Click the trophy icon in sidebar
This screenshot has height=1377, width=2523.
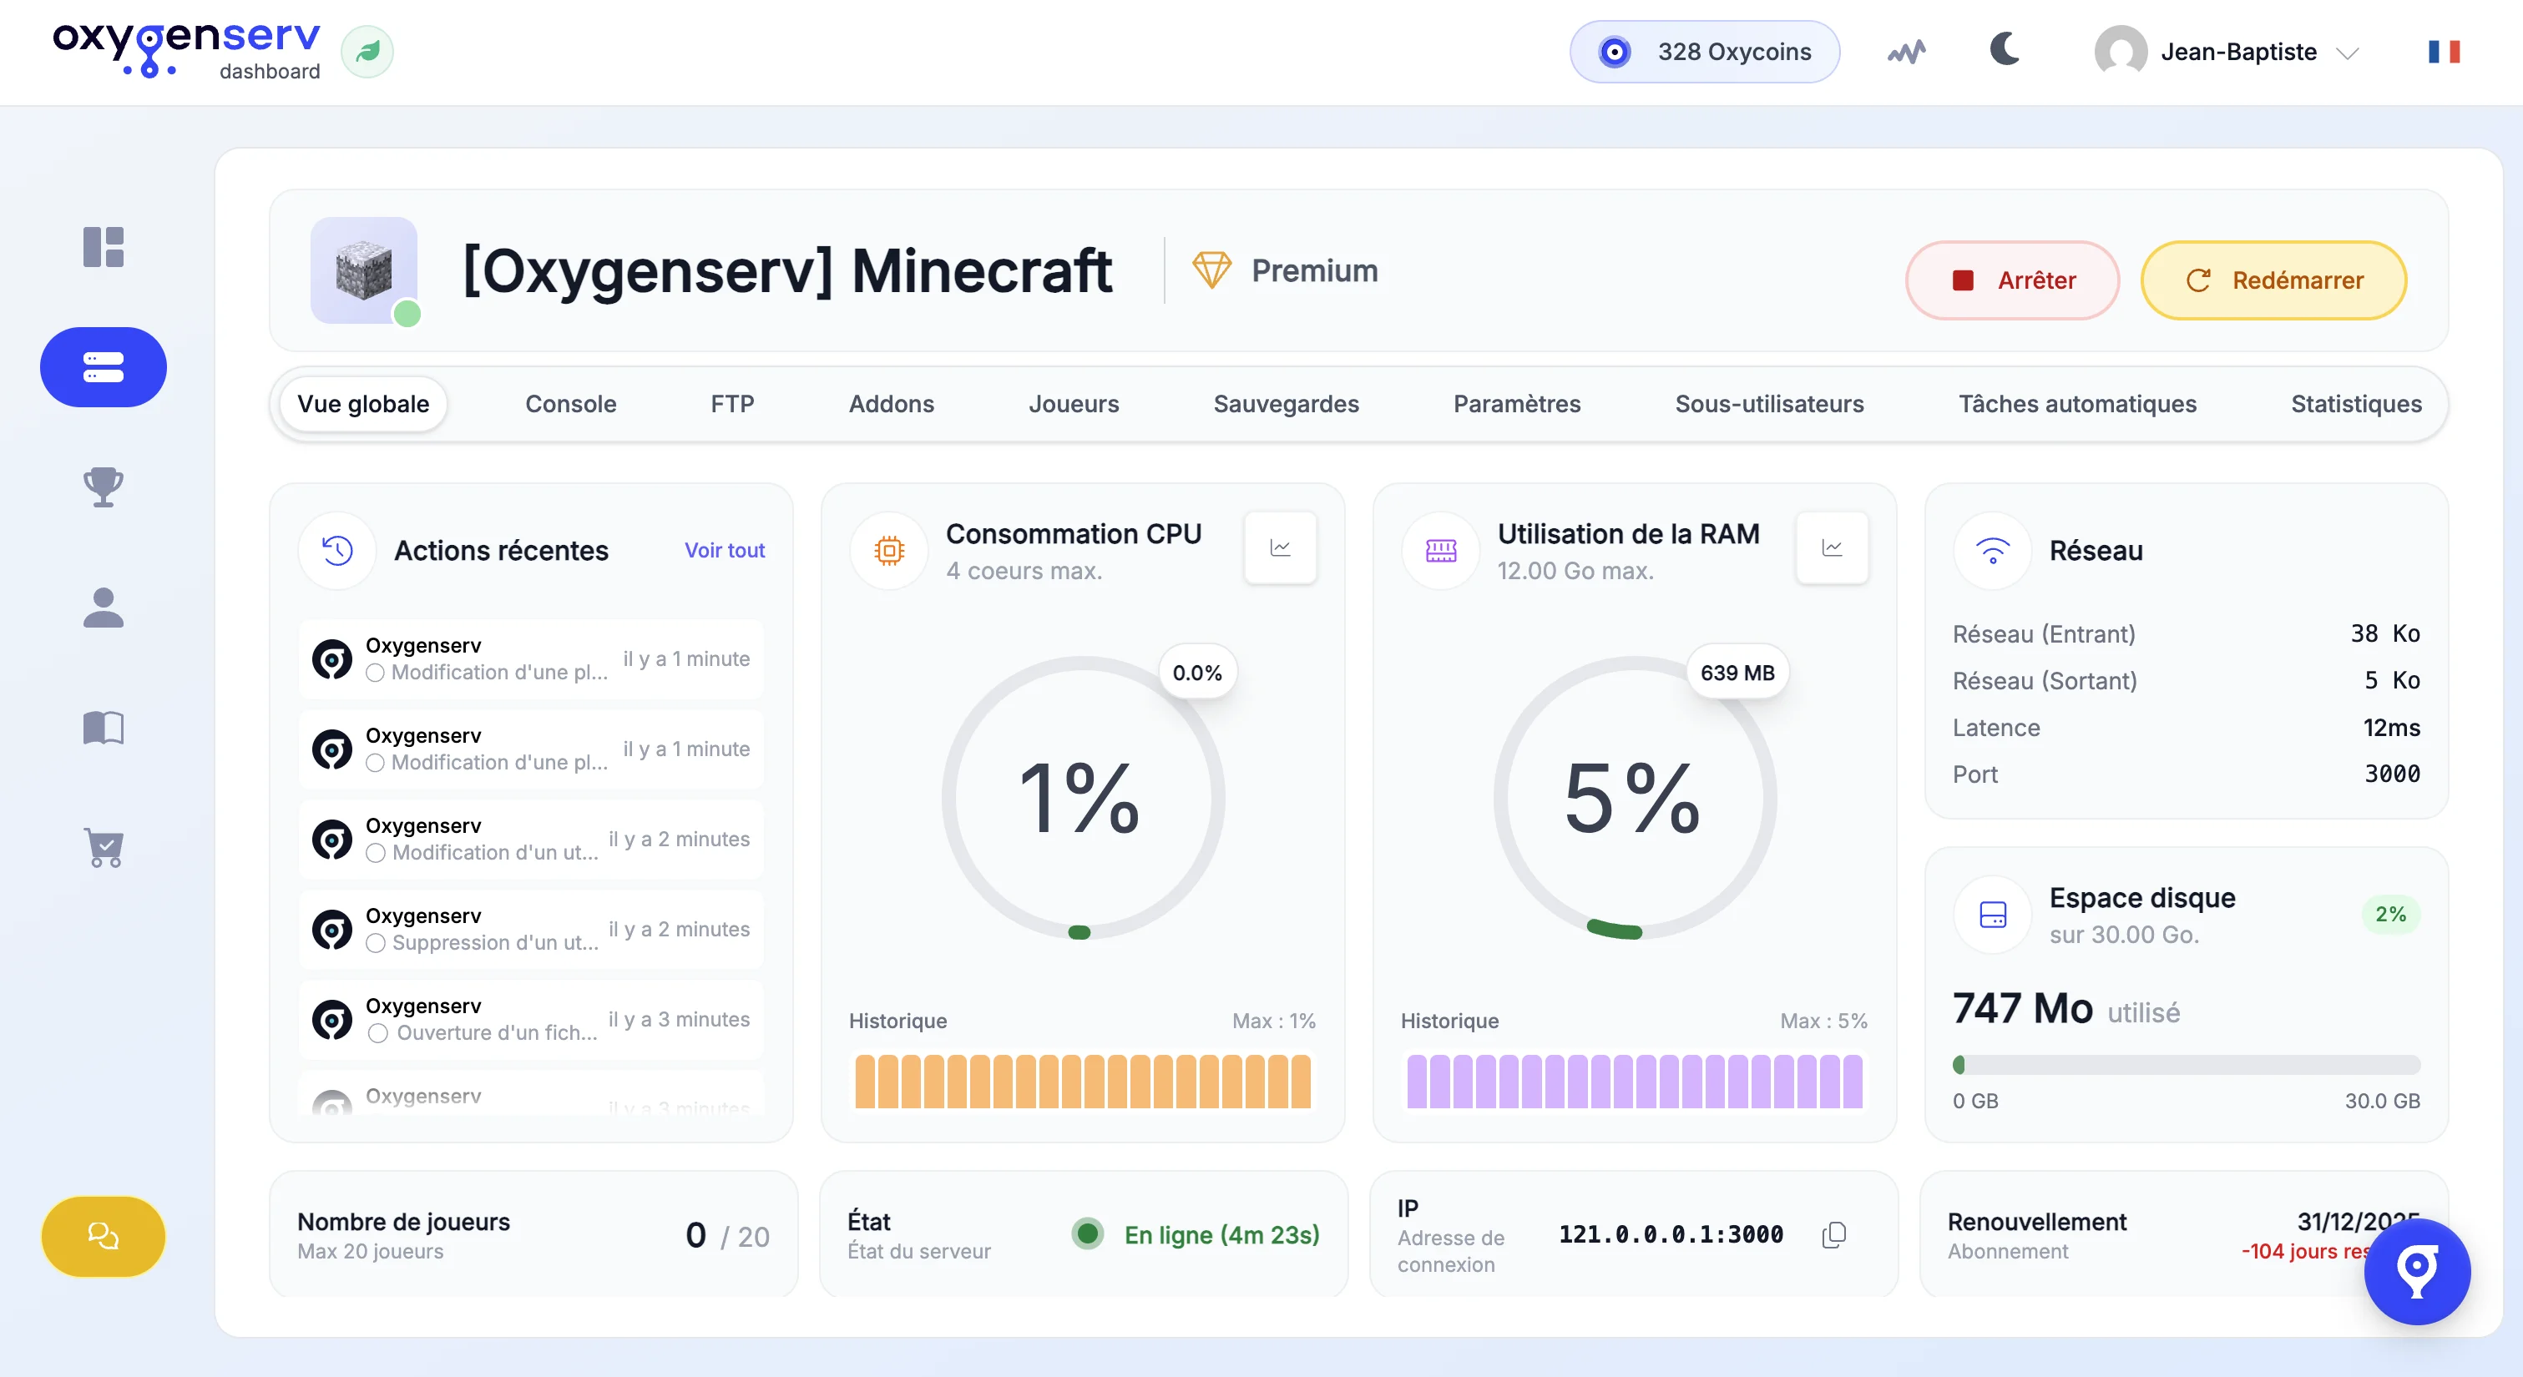(x=103, y=487)
